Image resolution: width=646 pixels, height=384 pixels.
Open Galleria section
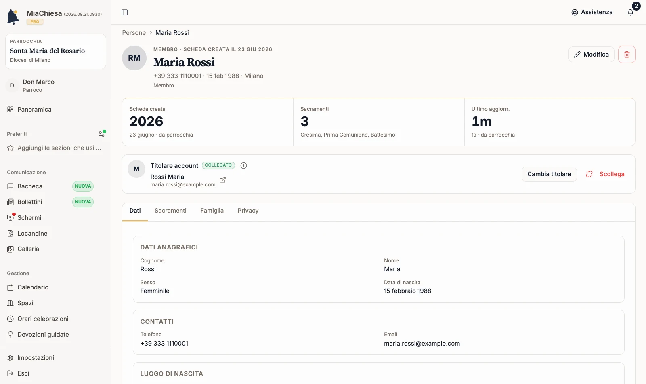click(x=55, y=249)
